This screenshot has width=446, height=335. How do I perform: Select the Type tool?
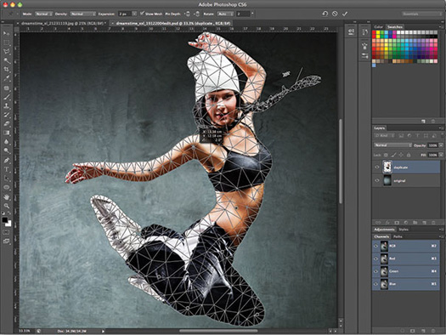pos(6,170)
